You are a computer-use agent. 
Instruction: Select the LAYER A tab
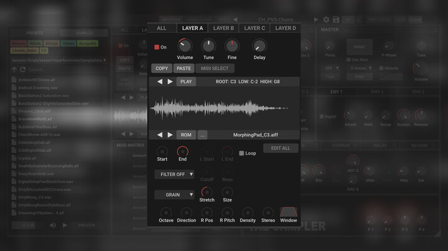pos(193,28)
